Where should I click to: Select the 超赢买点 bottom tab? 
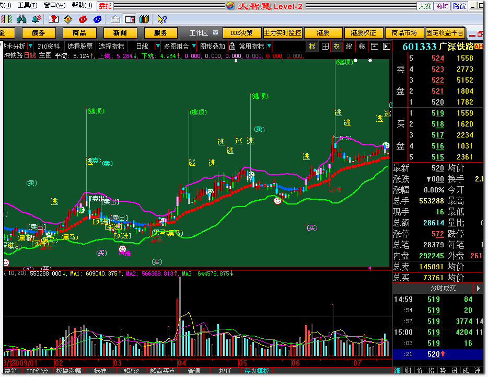click(162, 371)
